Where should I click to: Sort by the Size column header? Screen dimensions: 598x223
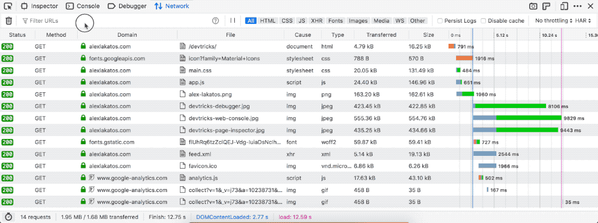tap(428, 34)
